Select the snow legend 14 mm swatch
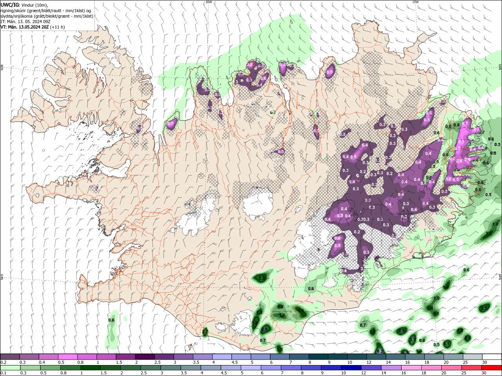This screenshot has height=376, width=502. (x=395, y=357)
